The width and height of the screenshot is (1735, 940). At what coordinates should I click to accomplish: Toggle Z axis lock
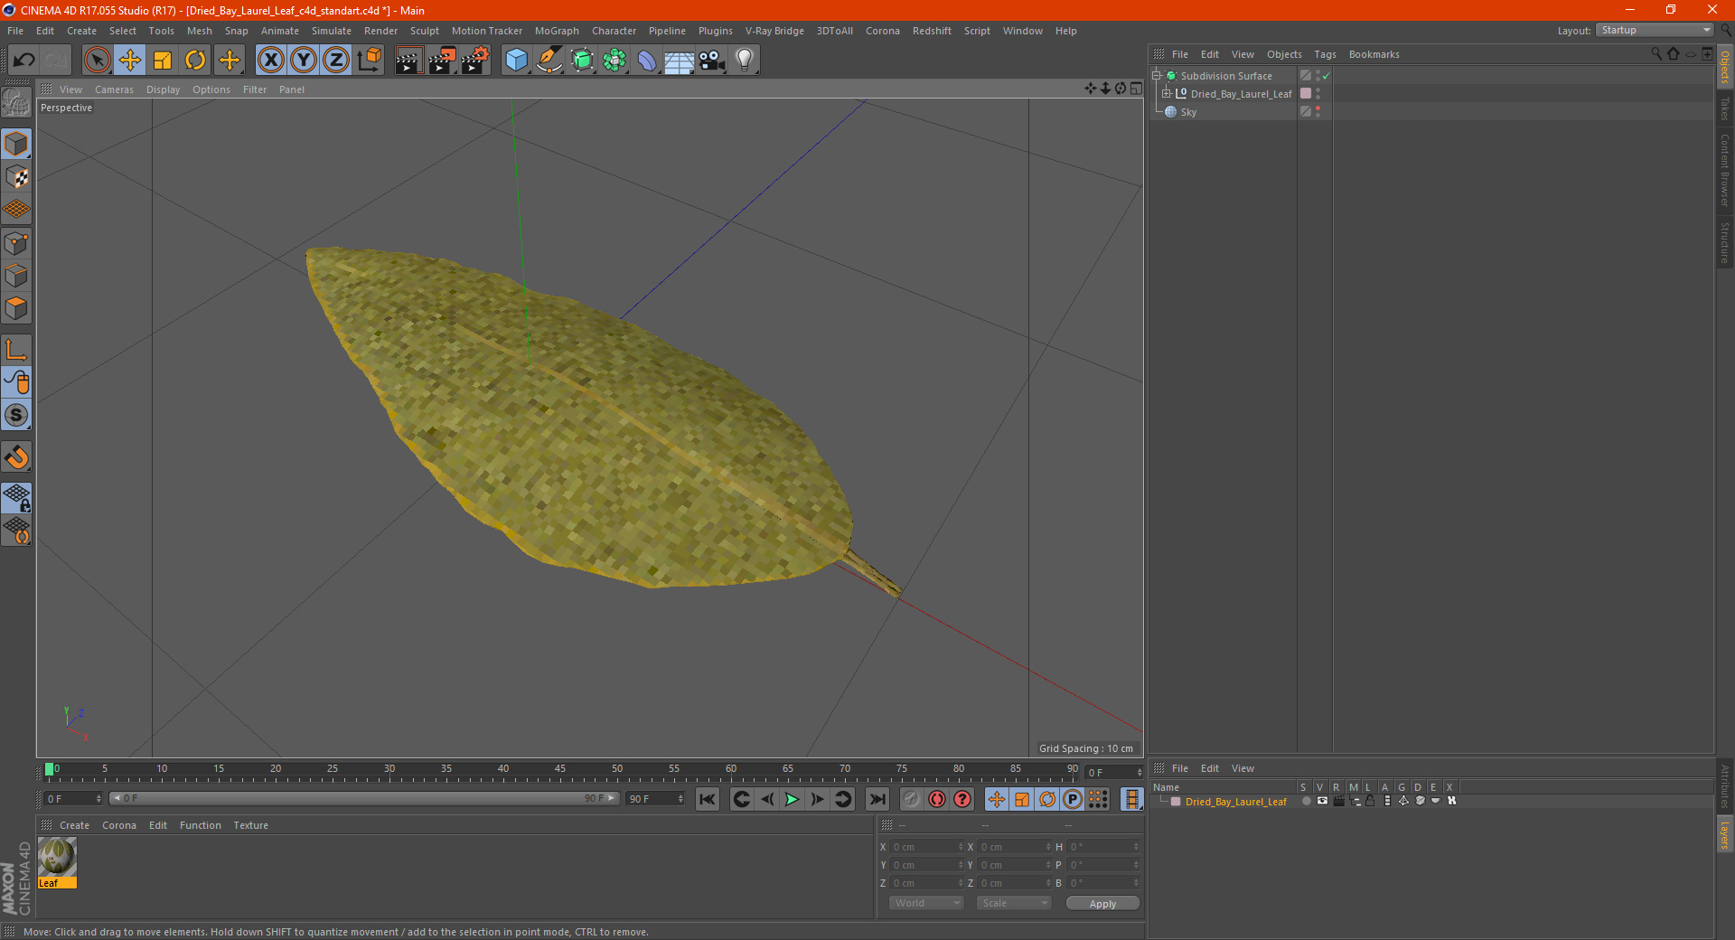tap(335, 61)
